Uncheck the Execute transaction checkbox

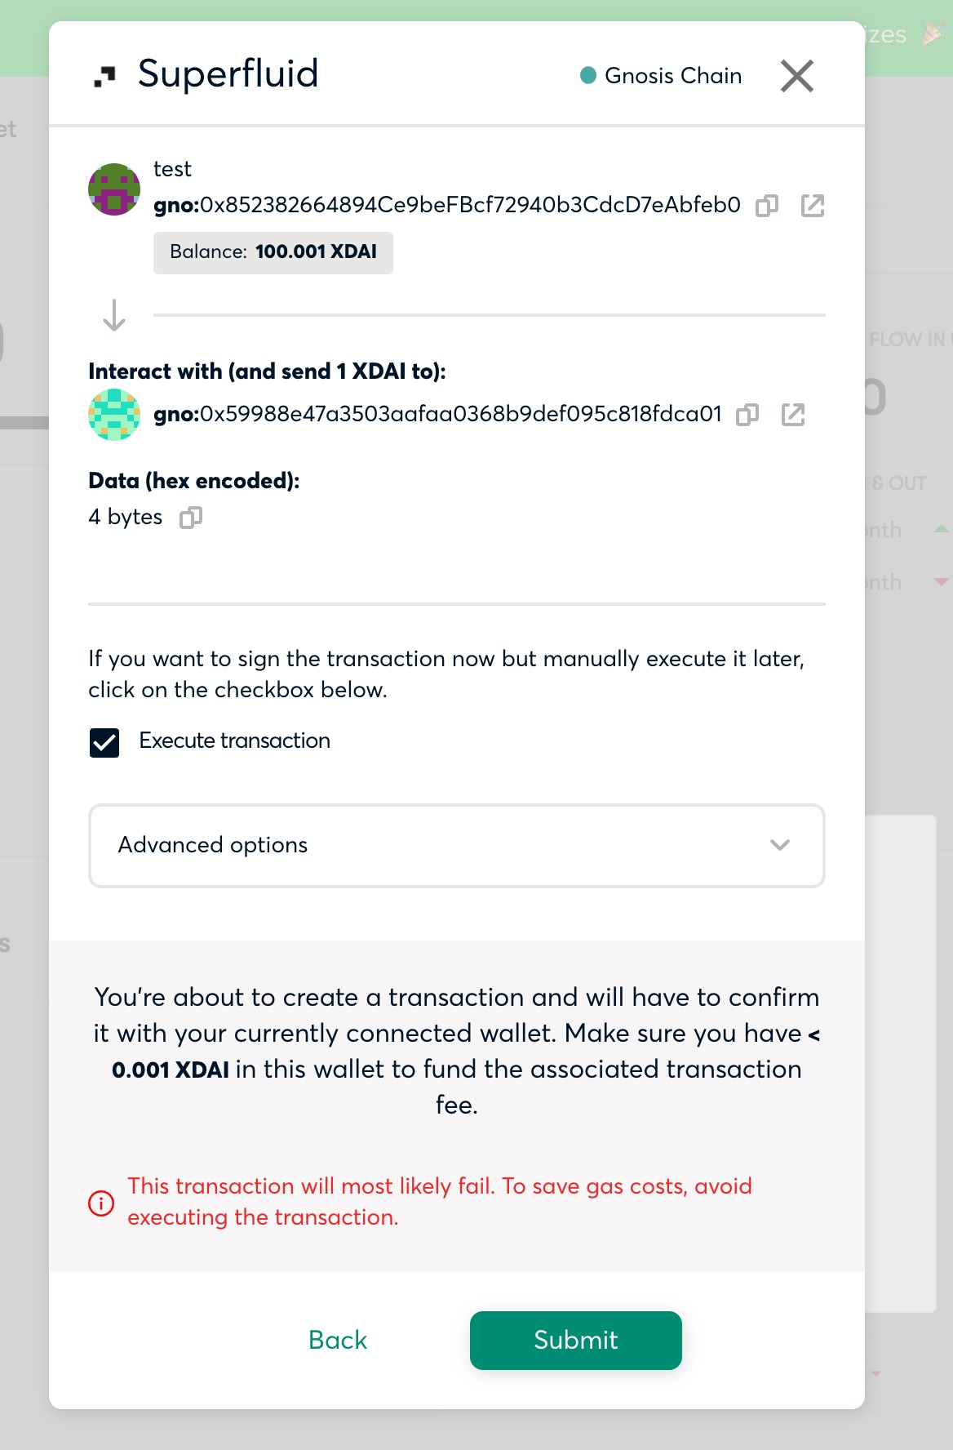coord(104,743)
